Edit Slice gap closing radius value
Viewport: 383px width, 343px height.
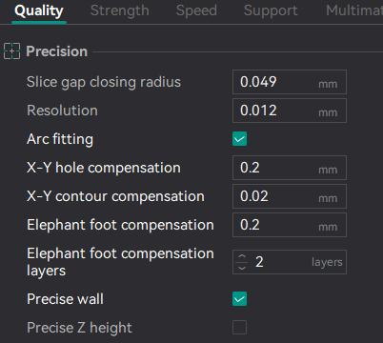point(290,82)
